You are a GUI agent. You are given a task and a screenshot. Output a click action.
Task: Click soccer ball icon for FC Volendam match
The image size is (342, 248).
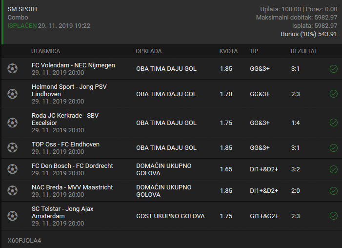(x=12, y=68)
